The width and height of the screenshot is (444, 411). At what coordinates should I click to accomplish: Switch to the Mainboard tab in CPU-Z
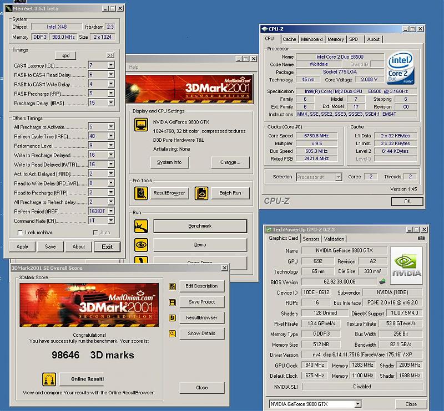click(x=311, y=39)
